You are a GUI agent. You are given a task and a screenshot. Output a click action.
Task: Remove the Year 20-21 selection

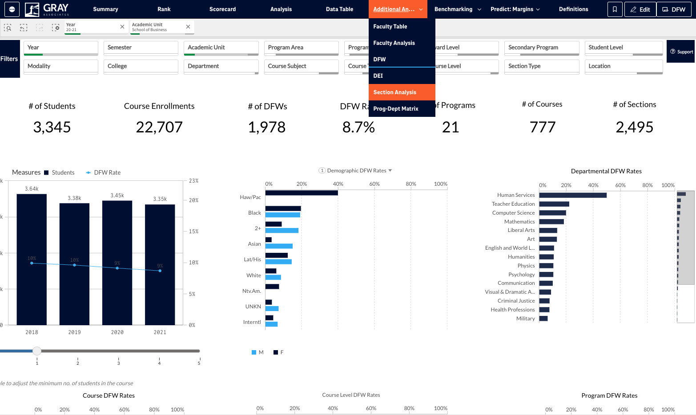coord(122,27)
